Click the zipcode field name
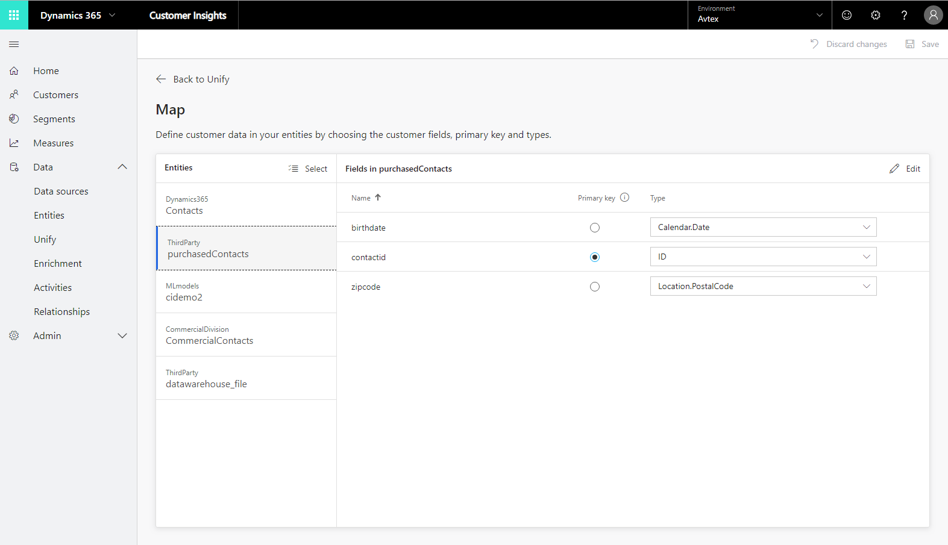The image size is (948, 545). (x=366, y=287)
